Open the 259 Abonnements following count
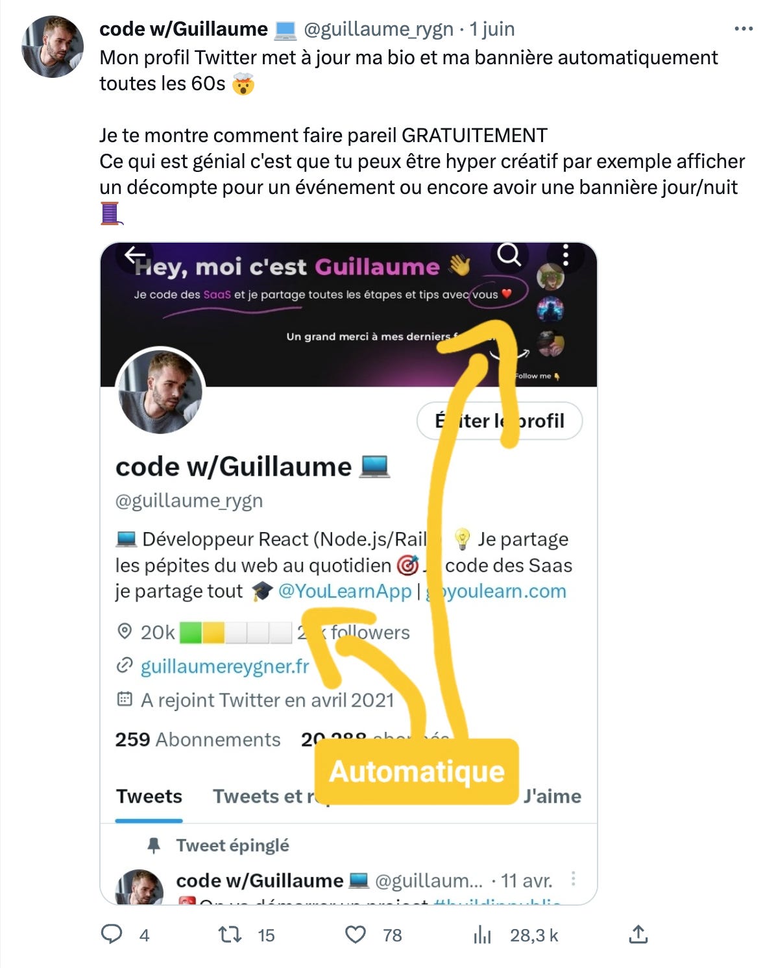The height and width of the screenshot is (968, 776). click(198, 740)
